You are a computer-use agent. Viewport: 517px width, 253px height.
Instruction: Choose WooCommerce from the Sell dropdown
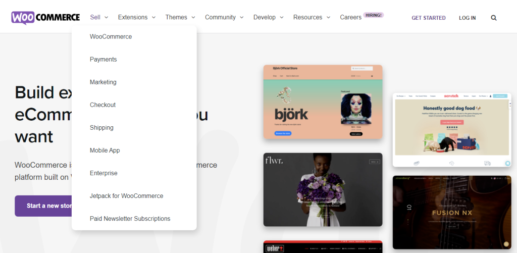(111, 37)
